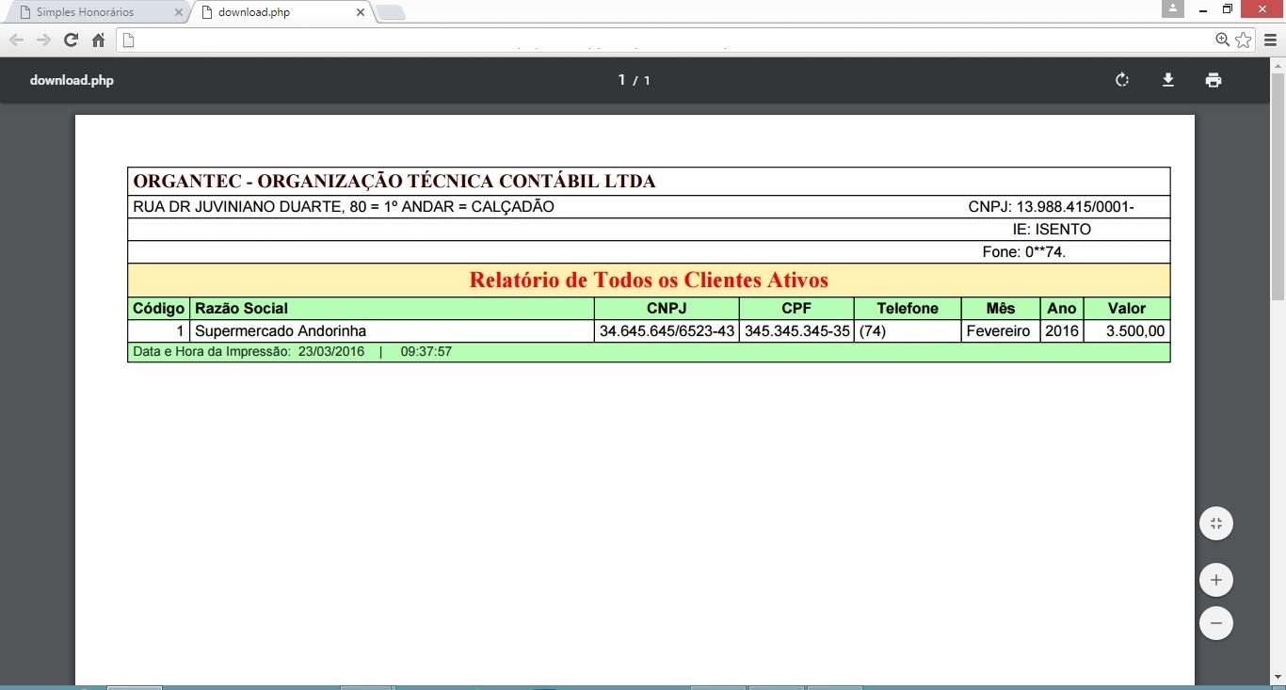The width and height of the screenshot is (1286, 690).
Task: Zoom out of the PDF
Action: coord(1215,623)
